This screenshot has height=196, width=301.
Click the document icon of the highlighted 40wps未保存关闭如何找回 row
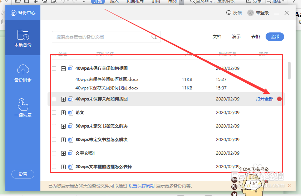point(71,99)
